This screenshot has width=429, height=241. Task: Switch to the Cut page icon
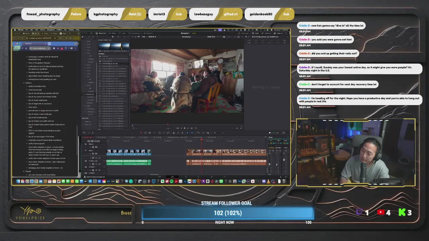click(x=160, y=177)
